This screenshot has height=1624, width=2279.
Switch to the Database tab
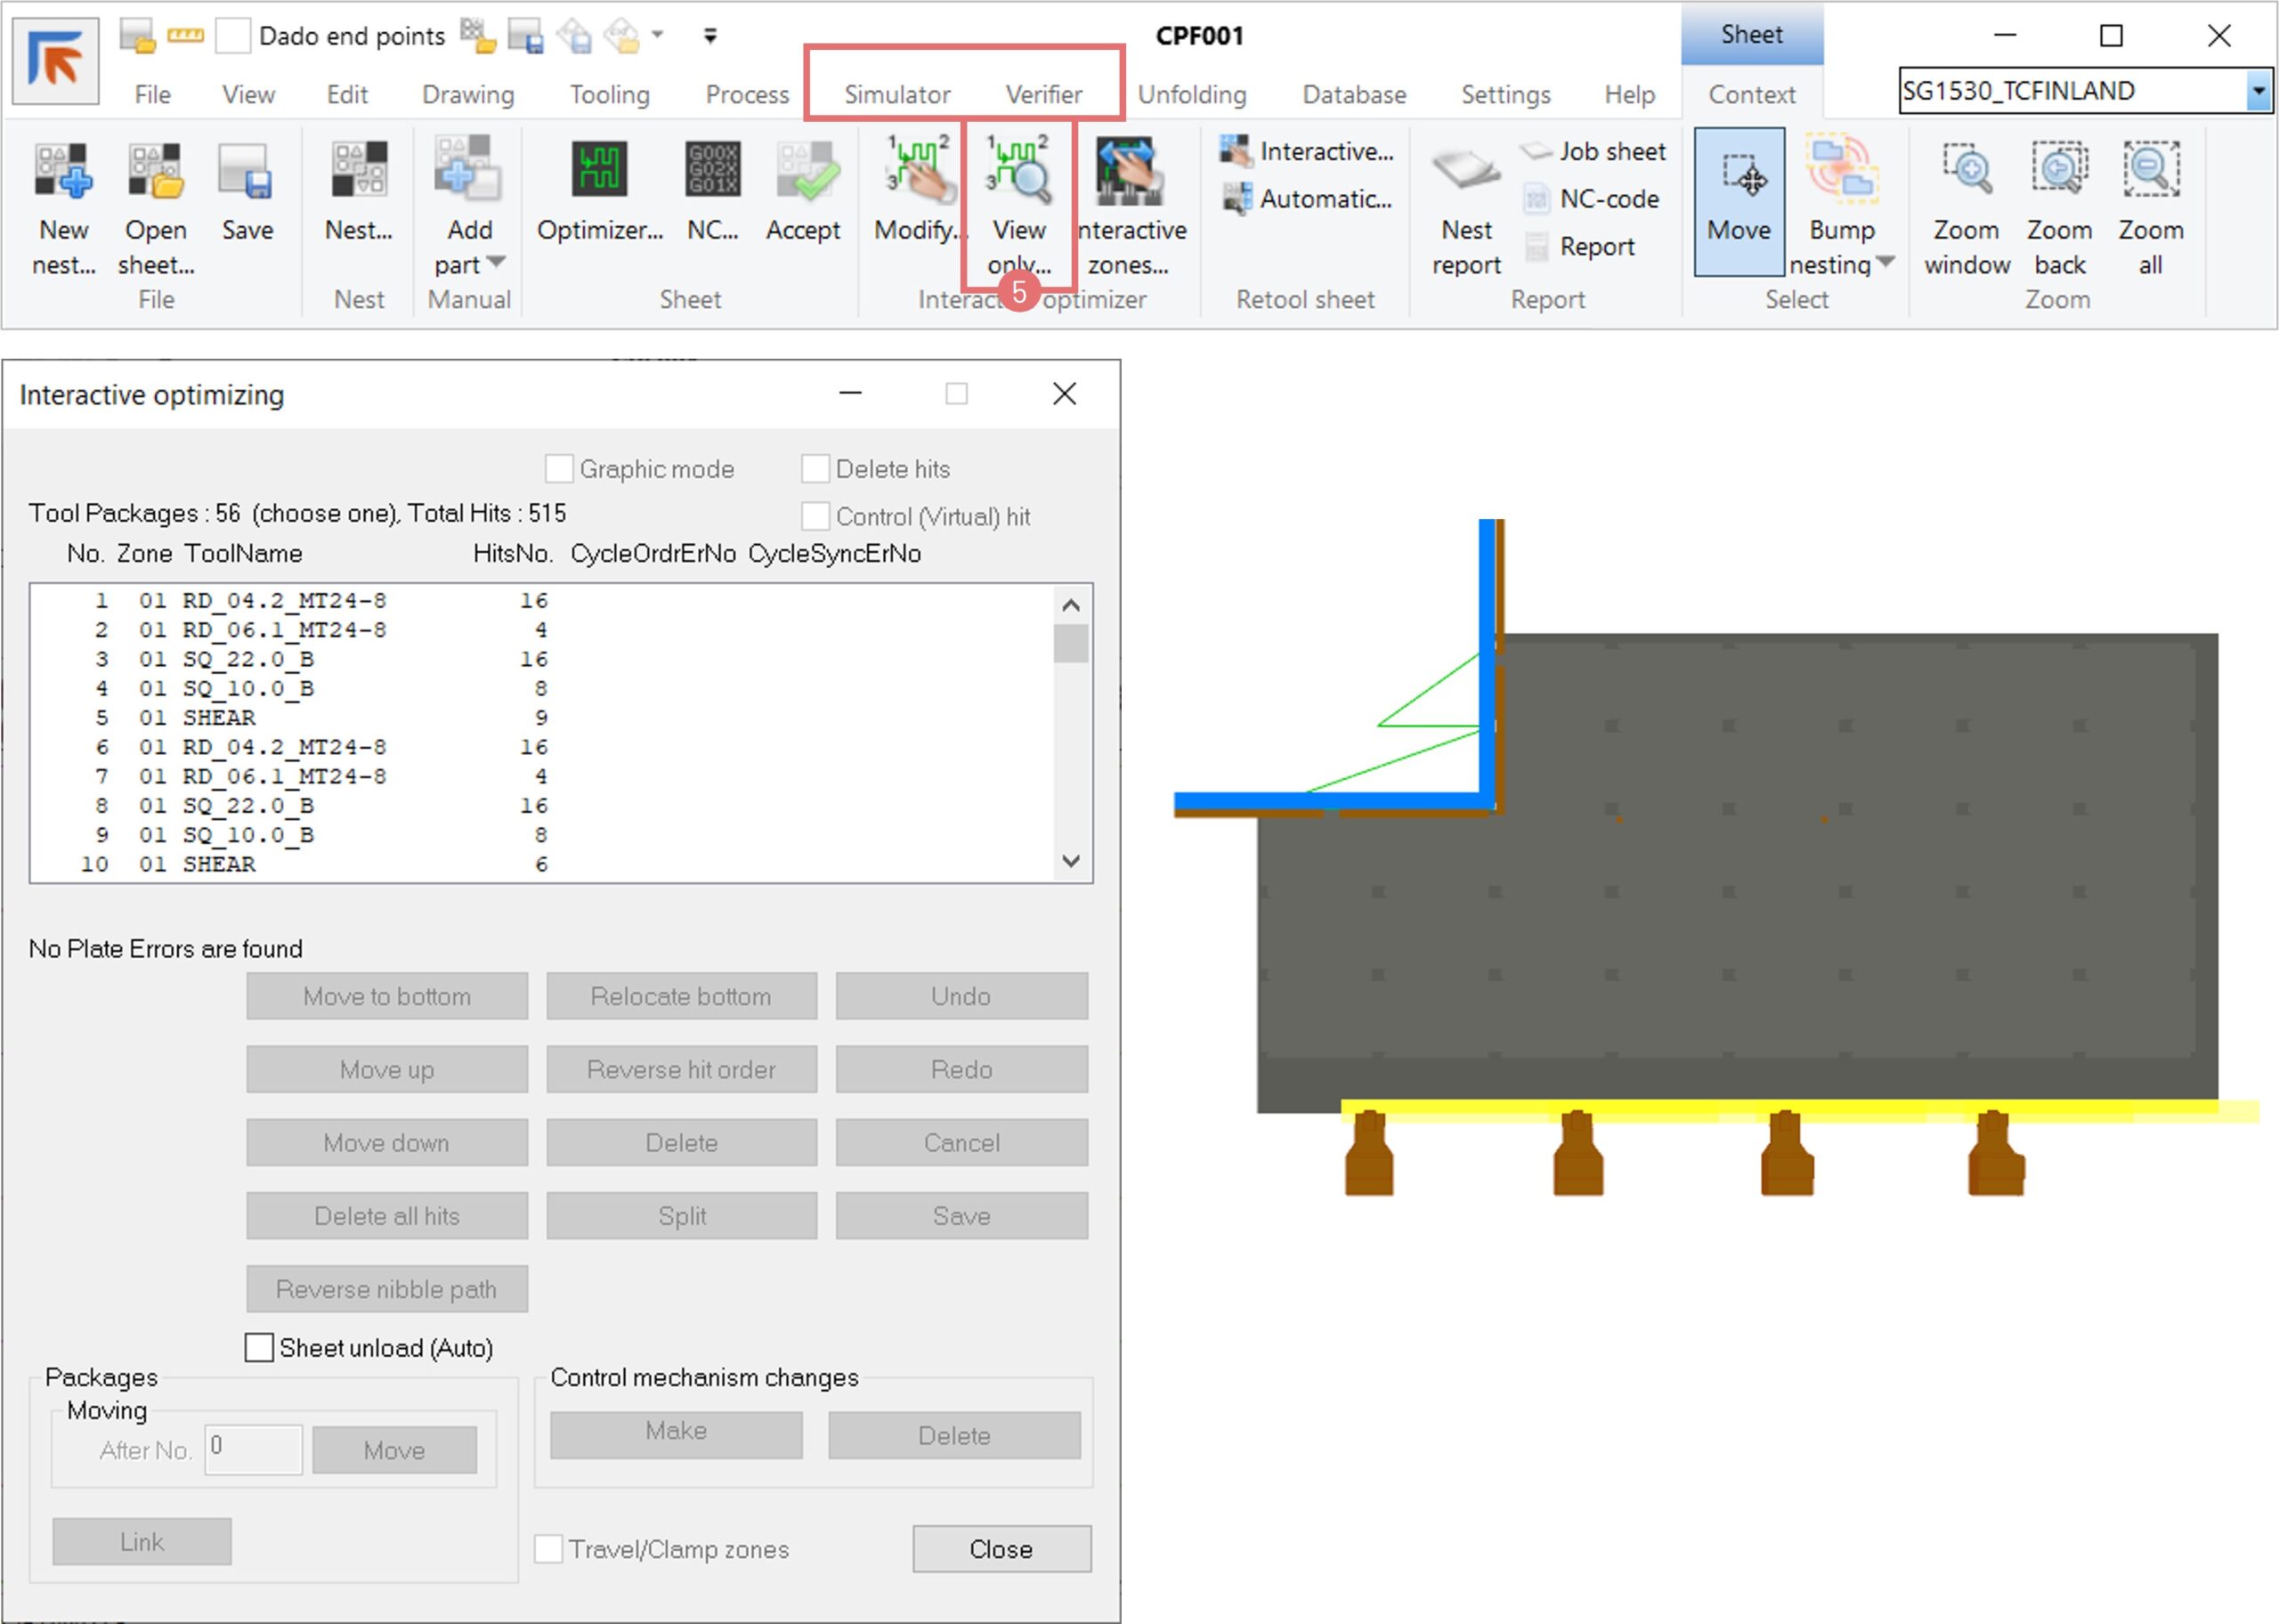1353,94
